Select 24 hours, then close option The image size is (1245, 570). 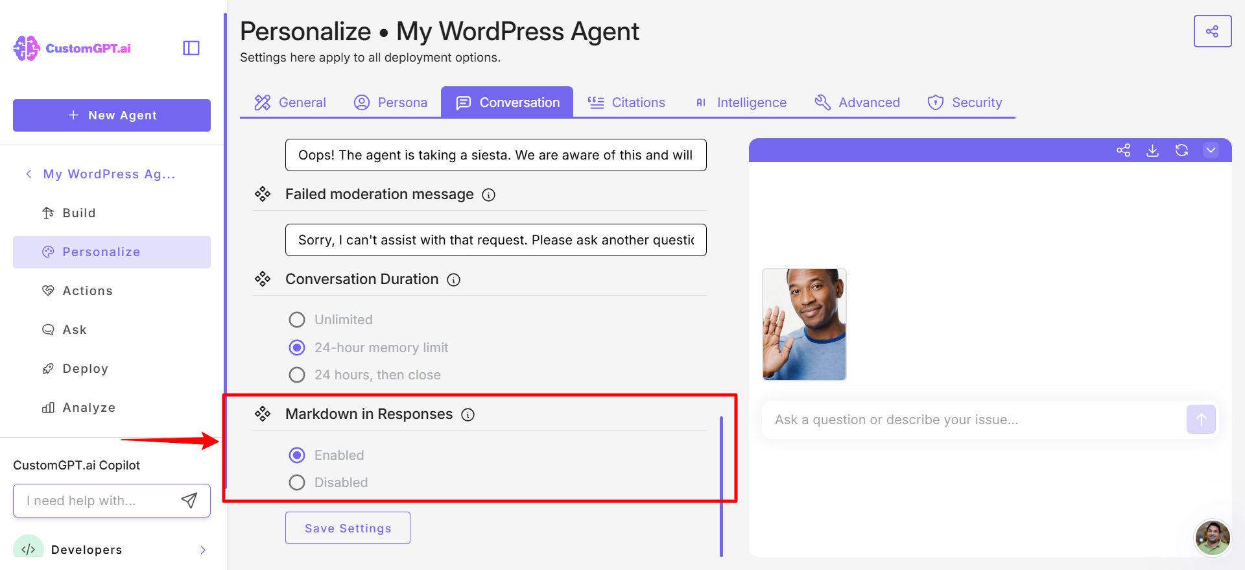pos(297,375)
